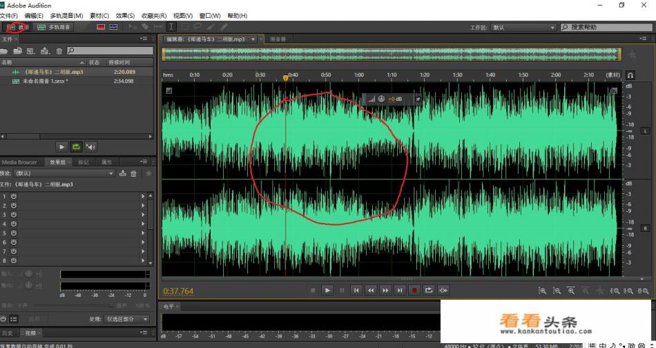Viewport: 656px width, 348px height.
Task: Open the 效果(S) menu
Action: pyautogui.click(x=125, y=15)
